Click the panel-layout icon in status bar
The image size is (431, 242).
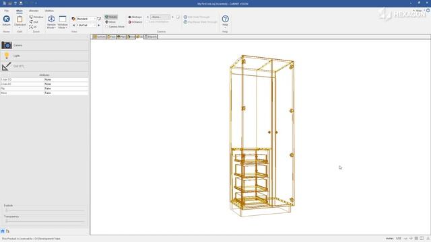point(422,239)
